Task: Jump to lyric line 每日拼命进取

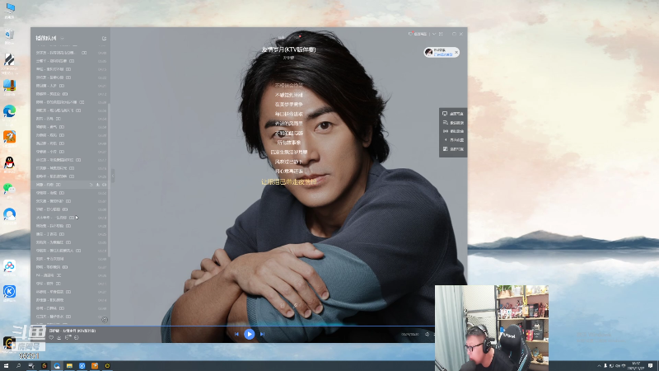Action: 289,114
